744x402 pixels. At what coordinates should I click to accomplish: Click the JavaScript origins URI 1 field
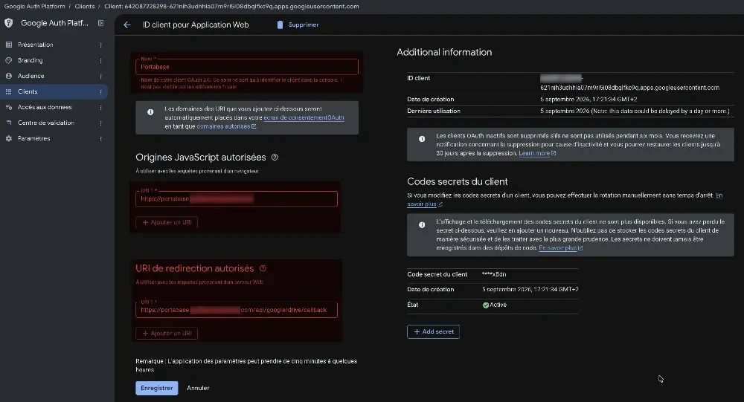click(x=237, y=198)
